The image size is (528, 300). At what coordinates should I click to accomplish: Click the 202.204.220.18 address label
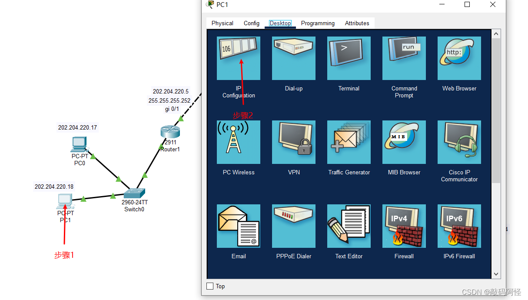pos(54,187)
